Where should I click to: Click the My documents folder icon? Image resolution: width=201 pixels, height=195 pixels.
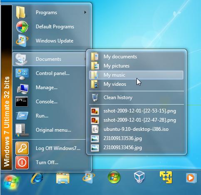click(x=95, y=57)
